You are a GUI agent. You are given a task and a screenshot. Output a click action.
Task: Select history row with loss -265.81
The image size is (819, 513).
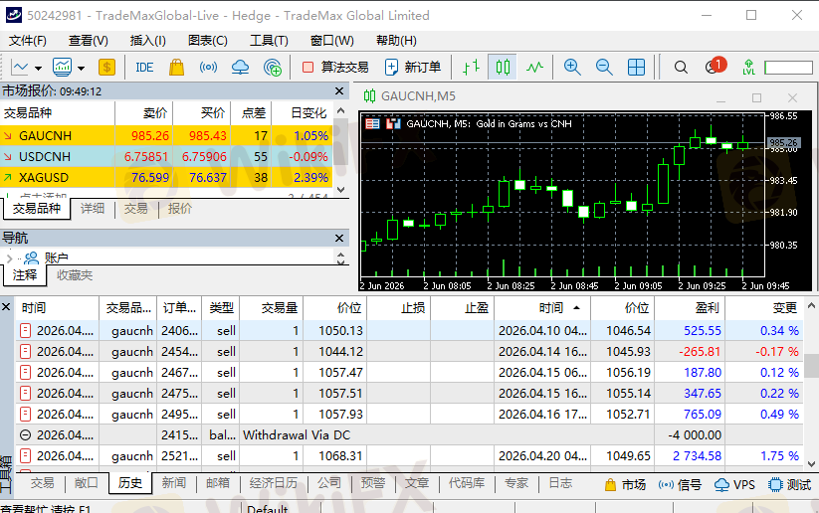tap(409, 351)
